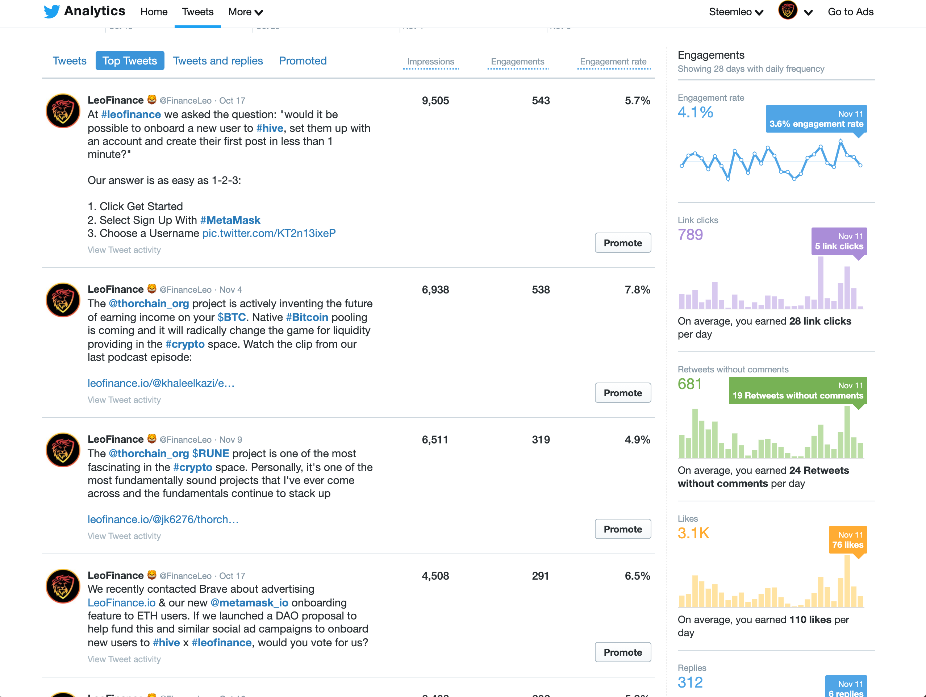Click the Engagements column header
Viewport: 926px width, 697px height.
click(x=518, y=62)
